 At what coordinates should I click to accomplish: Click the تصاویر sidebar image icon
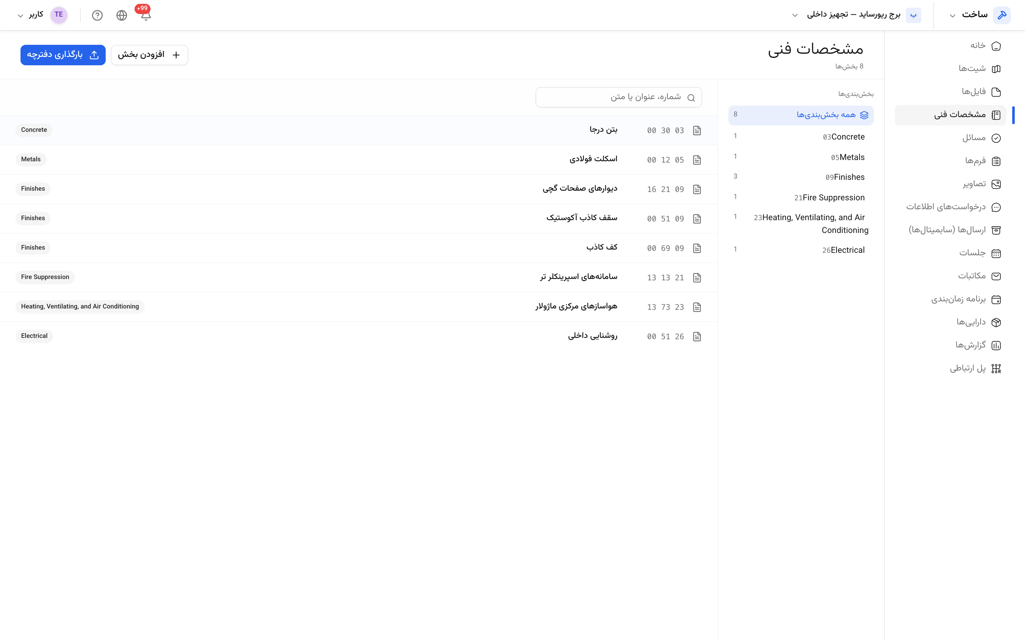996,184
